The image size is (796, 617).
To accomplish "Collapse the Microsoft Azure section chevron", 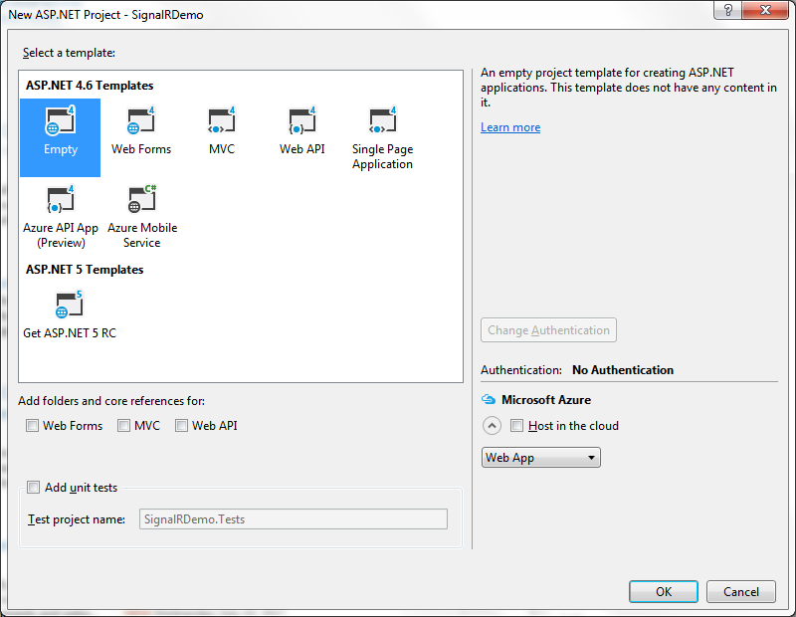I will (492, 426).
